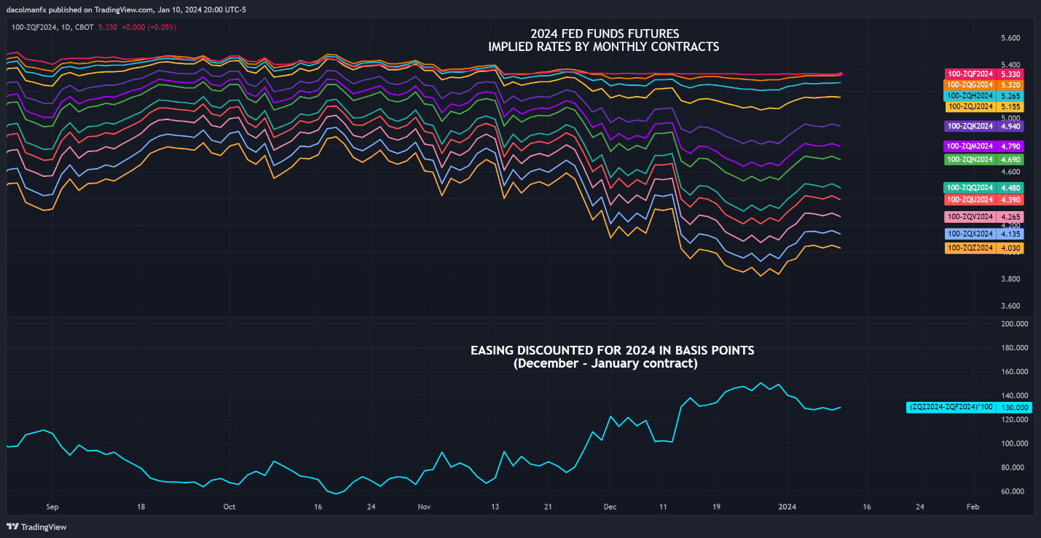Click the 'EASING DISCOUNTED FOR 2024' title

(x=612, y=351)
